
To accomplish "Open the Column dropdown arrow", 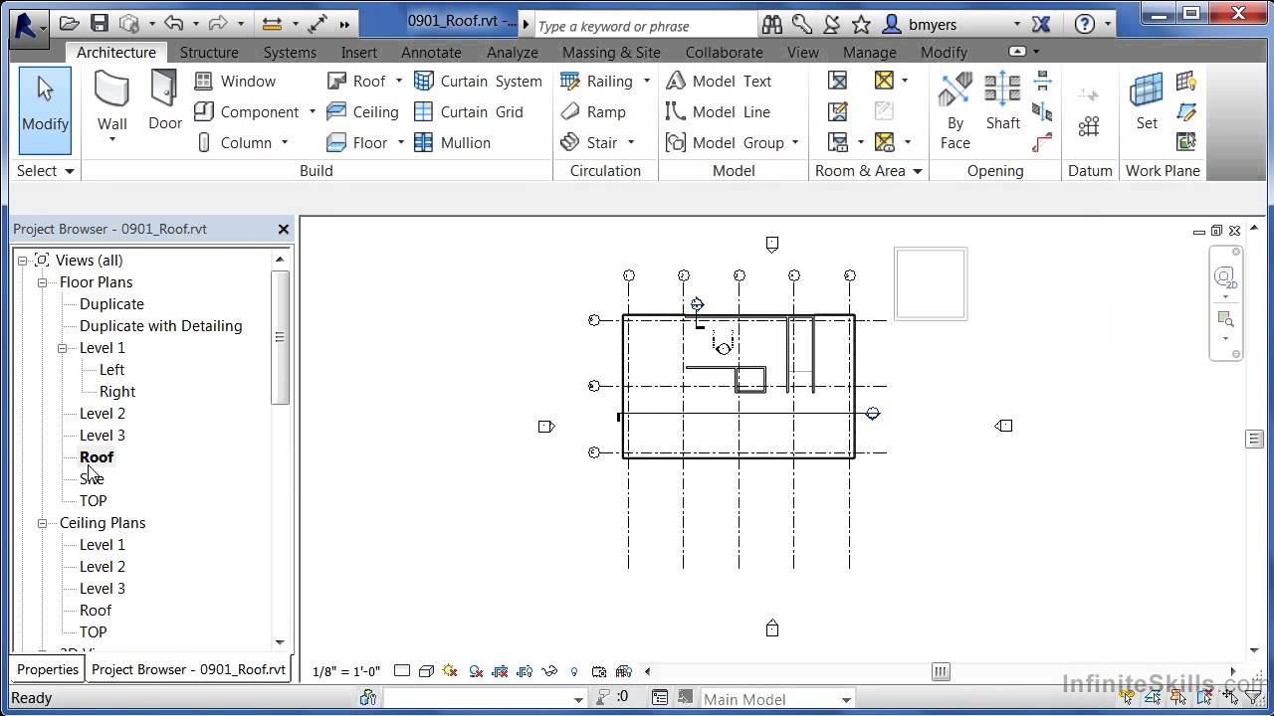I will click(285, 143).
